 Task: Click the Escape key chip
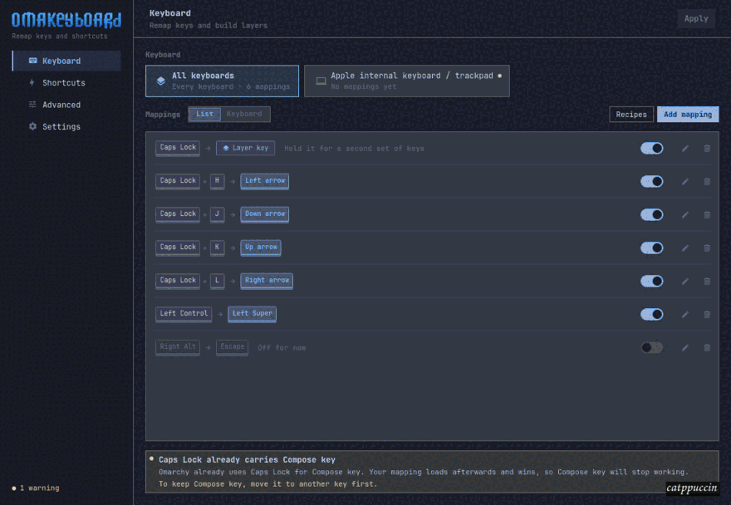point(232,347)
